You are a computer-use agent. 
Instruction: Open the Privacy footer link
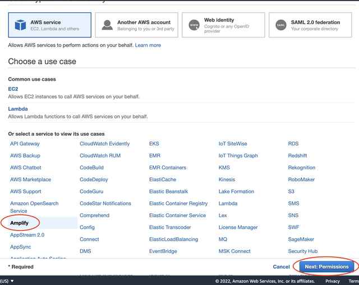click(333, 281)
